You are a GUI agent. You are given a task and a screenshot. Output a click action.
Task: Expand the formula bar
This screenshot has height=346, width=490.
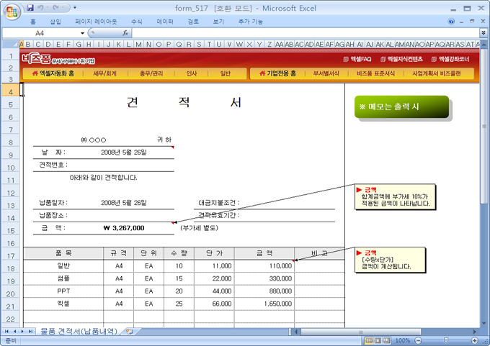483,33
